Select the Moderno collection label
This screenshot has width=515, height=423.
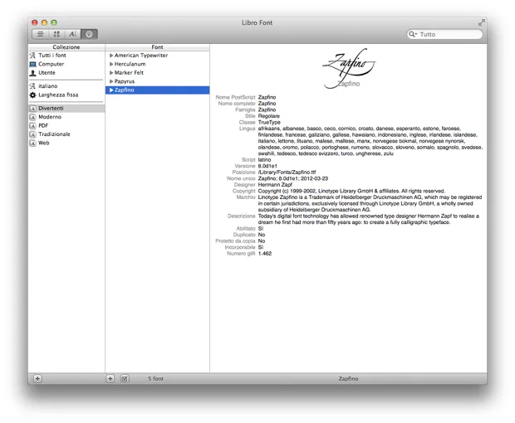[50, 117]
